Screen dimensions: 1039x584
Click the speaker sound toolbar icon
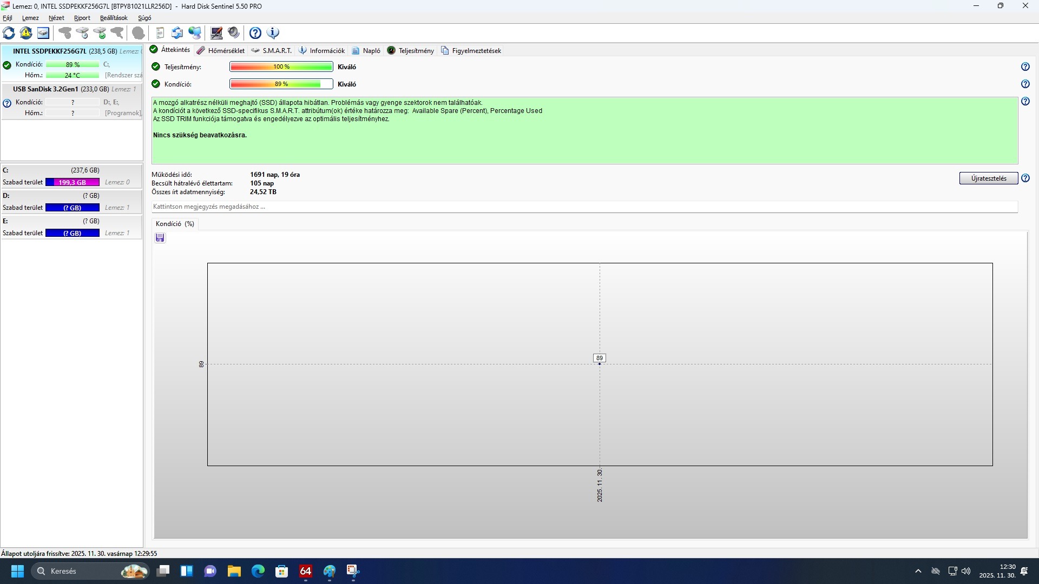click(234, 33)
